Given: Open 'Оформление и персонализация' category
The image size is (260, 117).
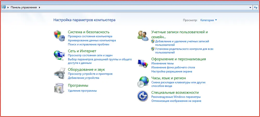Looking at the screenshot, I should (179, 59).
